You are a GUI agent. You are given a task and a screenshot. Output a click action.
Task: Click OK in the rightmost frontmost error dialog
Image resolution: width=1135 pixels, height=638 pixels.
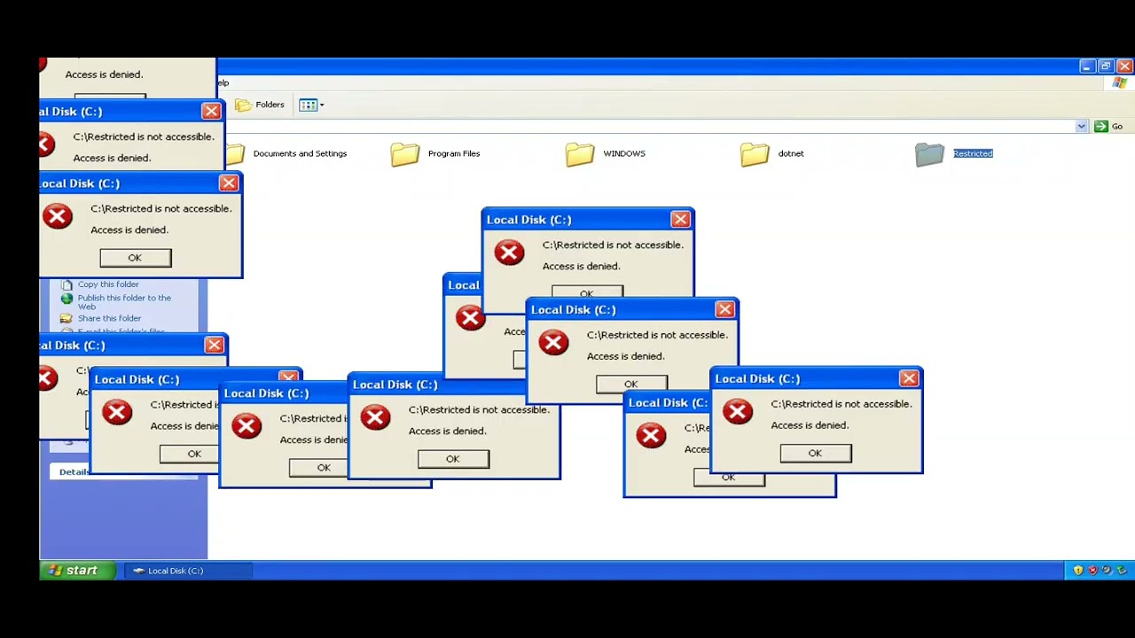click(815, 454)
